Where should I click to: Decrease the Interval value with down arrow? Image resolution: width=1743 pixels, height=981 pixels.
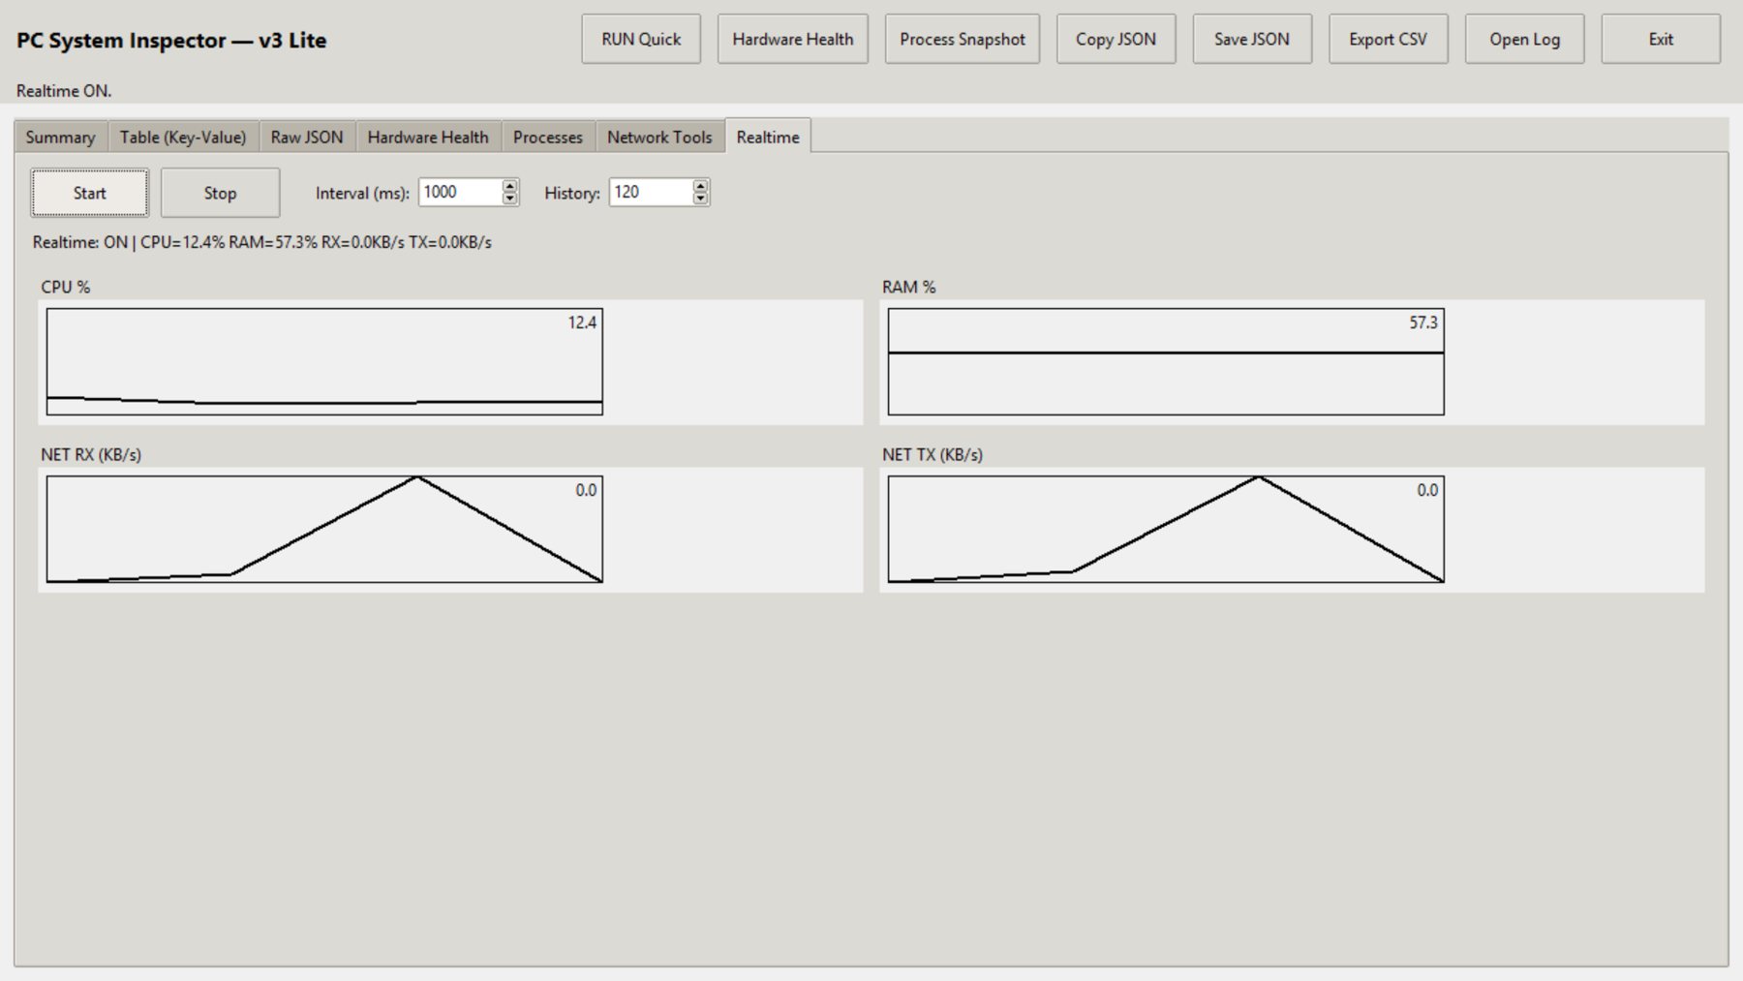[509, 199]
